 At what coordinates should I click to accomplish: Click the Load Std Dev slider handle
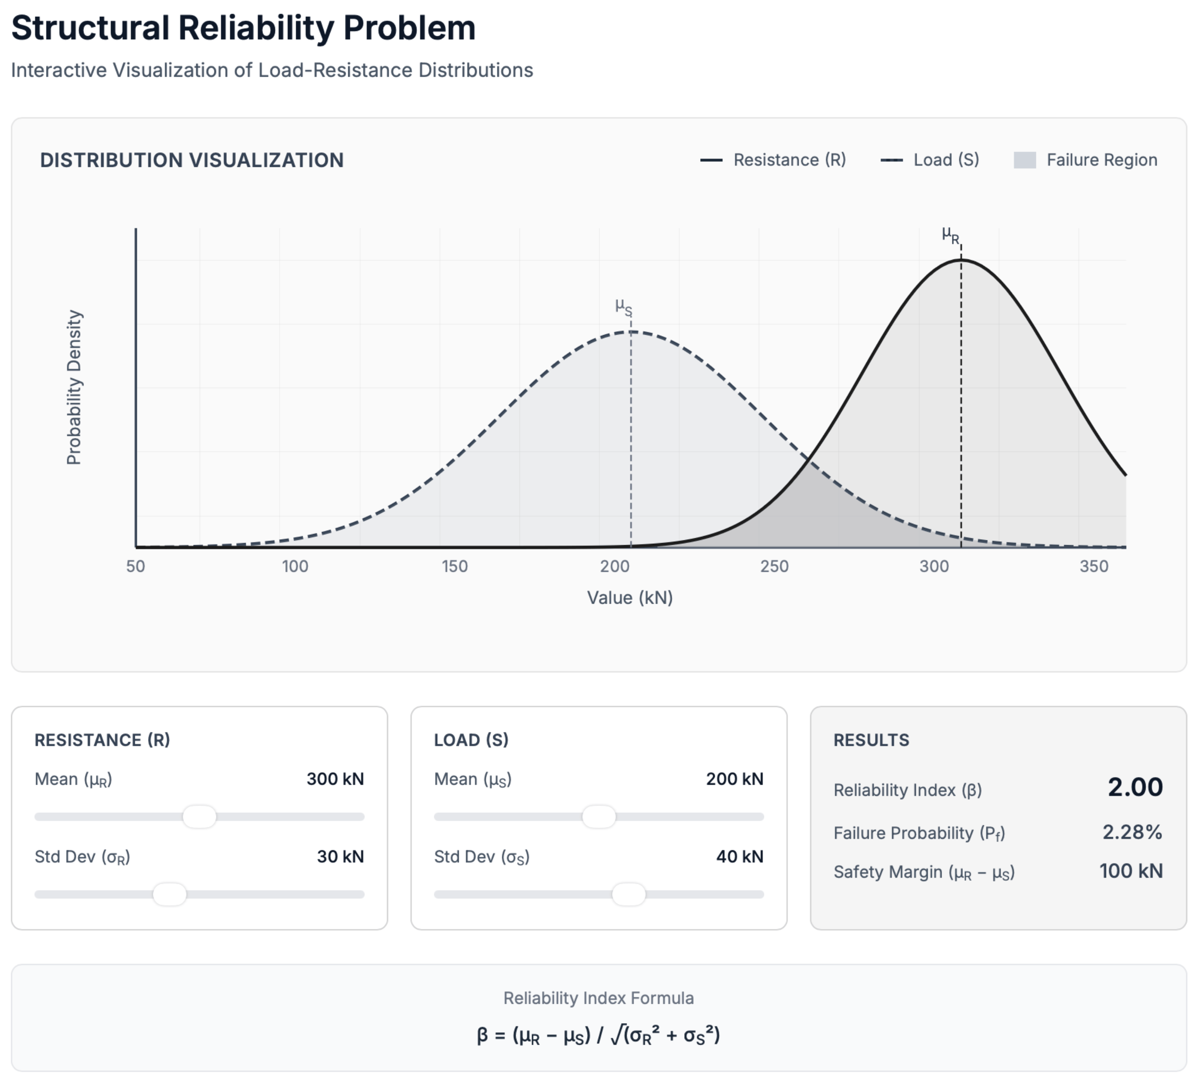tap(629, 894)
